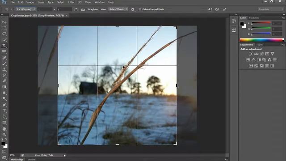Click the toolbar foreground color swatch

3,144
